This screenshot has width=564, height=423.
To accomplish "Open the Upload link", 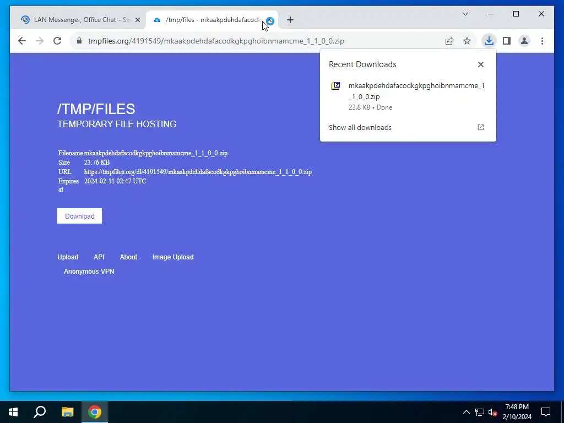I will coord(68,257).
